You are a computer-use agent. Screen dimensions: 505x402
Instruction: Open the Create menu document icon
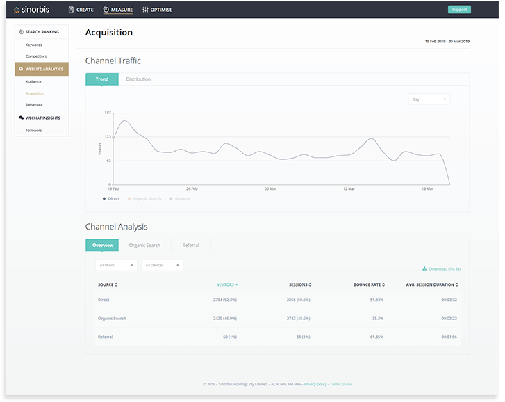[x=71, y=10]
